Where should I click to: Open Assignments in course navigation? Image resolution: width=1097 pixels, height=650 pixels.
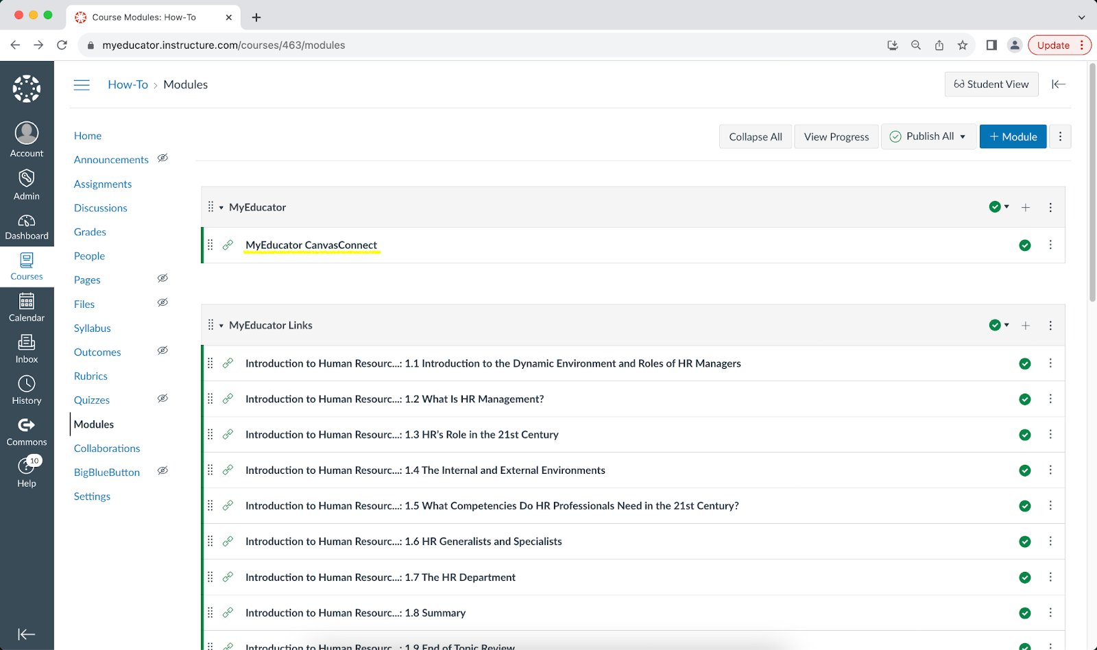[103, 184]
